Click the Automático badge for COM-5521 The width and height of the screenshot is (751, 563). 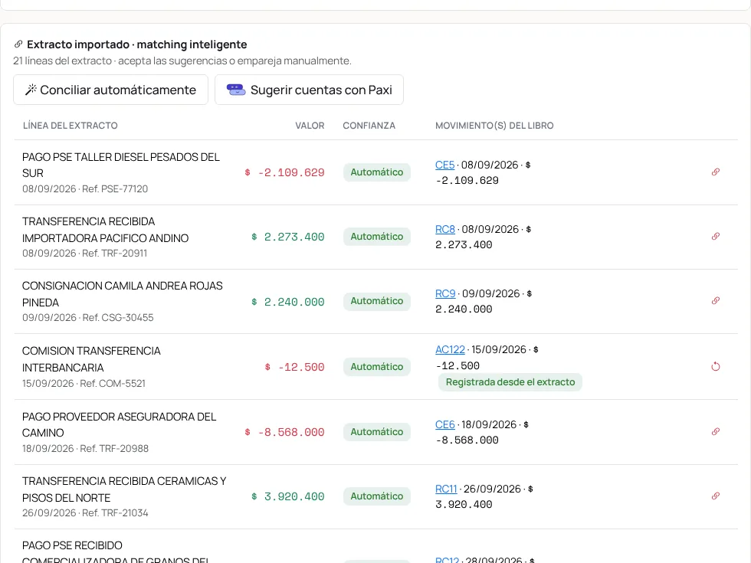point(377,367)
